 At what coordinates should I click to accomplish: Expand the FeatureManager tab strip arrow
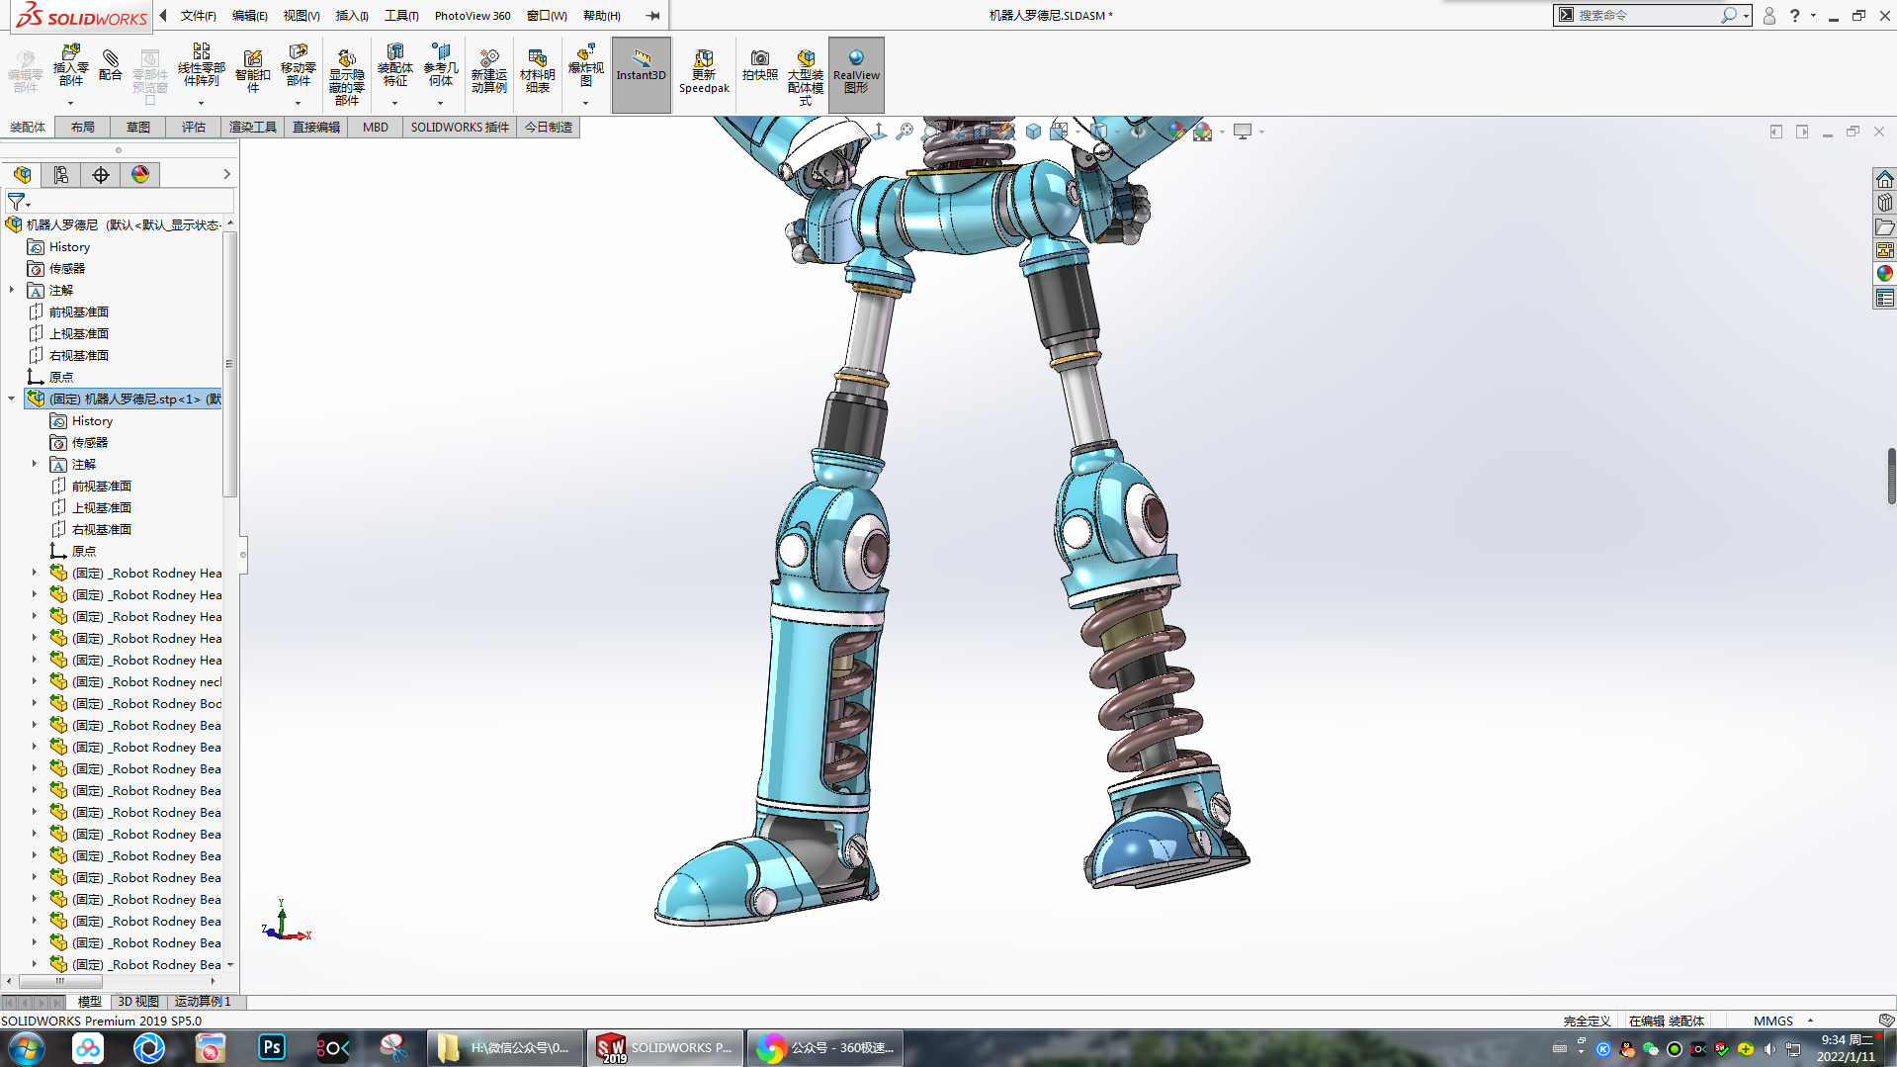(x=226, y=175)
